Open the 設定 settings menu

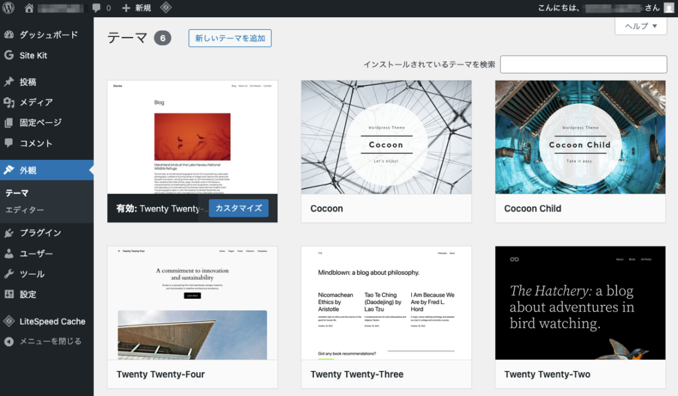(47, 294)
